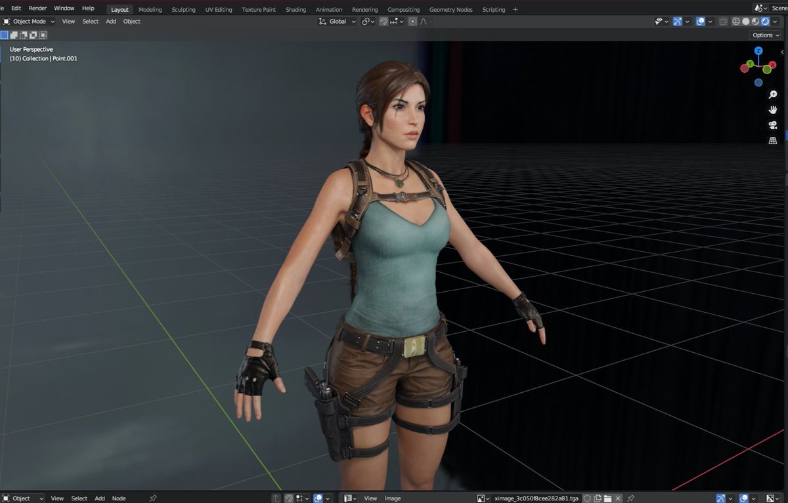Expand the shading options dropdown arrow
The image size is (788, 503).
(x=776, y=22)
